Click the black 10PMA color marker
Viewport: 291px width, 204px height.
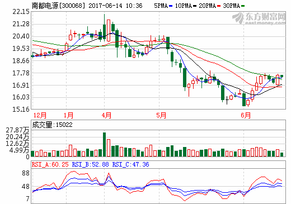click(195, 6)
